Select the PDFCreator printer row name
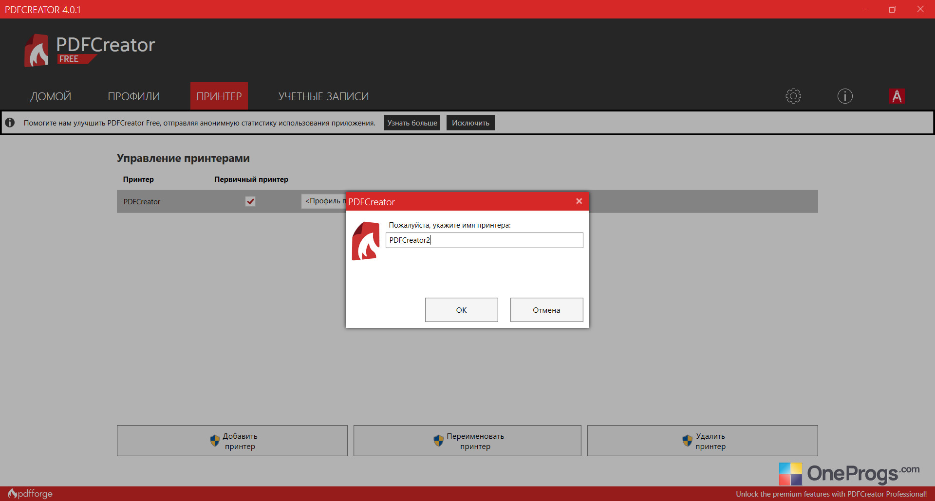 point(142,201)
